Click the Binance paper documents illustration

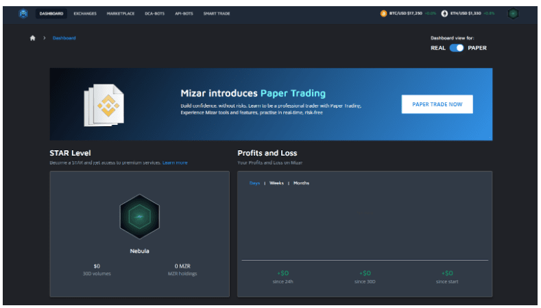pos(104,105)
